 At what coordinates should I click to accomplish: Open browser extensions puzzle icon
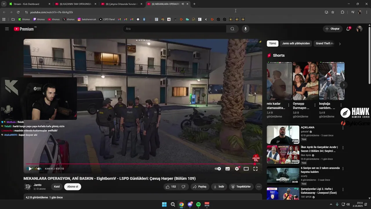coord(343,12)
